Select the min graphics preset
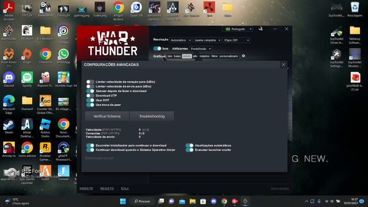This screenshot has height=207, width=368. click(x=170, y=56)
